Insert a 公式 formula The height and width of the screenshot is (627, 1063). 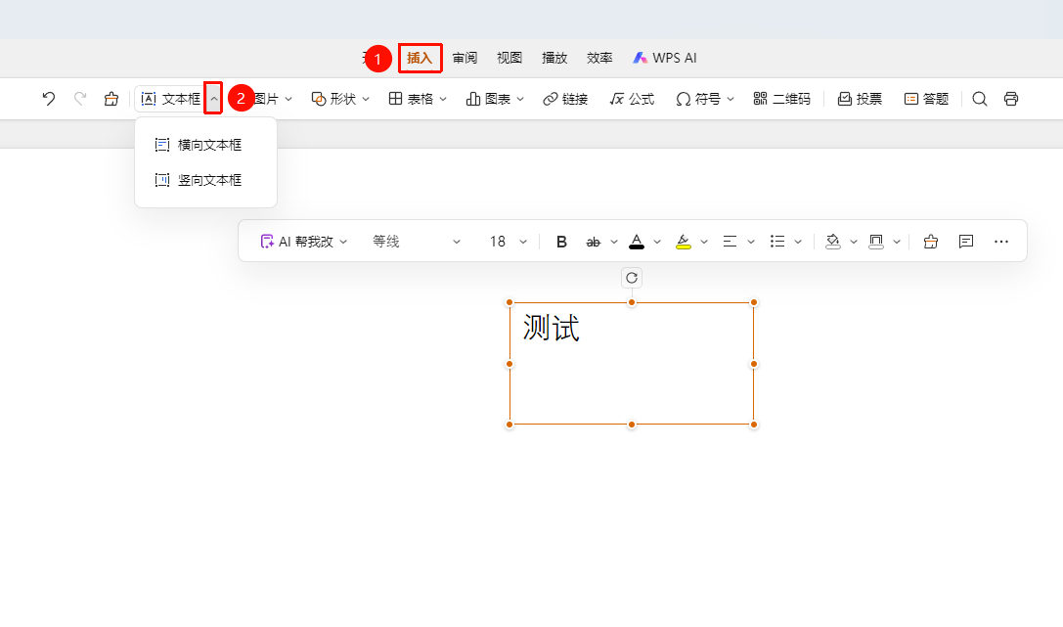coord(632,99)
